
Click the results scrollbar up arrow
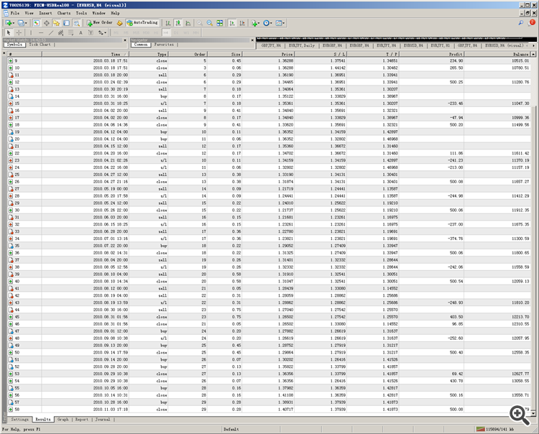coord(533,55)
